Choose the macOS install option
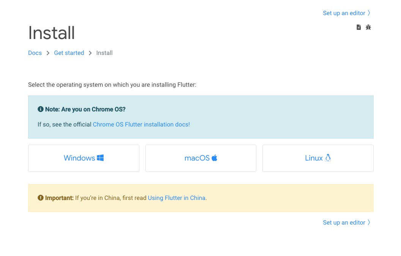This screenshot has height=256, width=401. [200, 158]
